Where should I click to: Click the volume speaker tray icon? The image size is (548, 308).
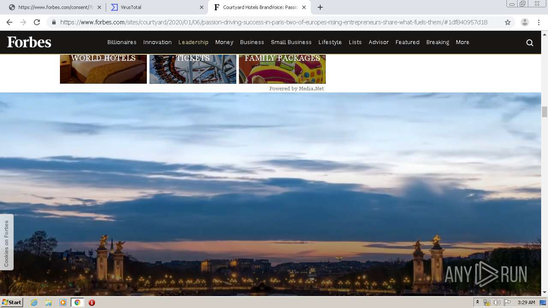click(497, 302)
